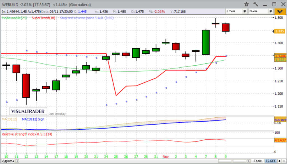Click the favorite star icon

(x=247, y=4)
